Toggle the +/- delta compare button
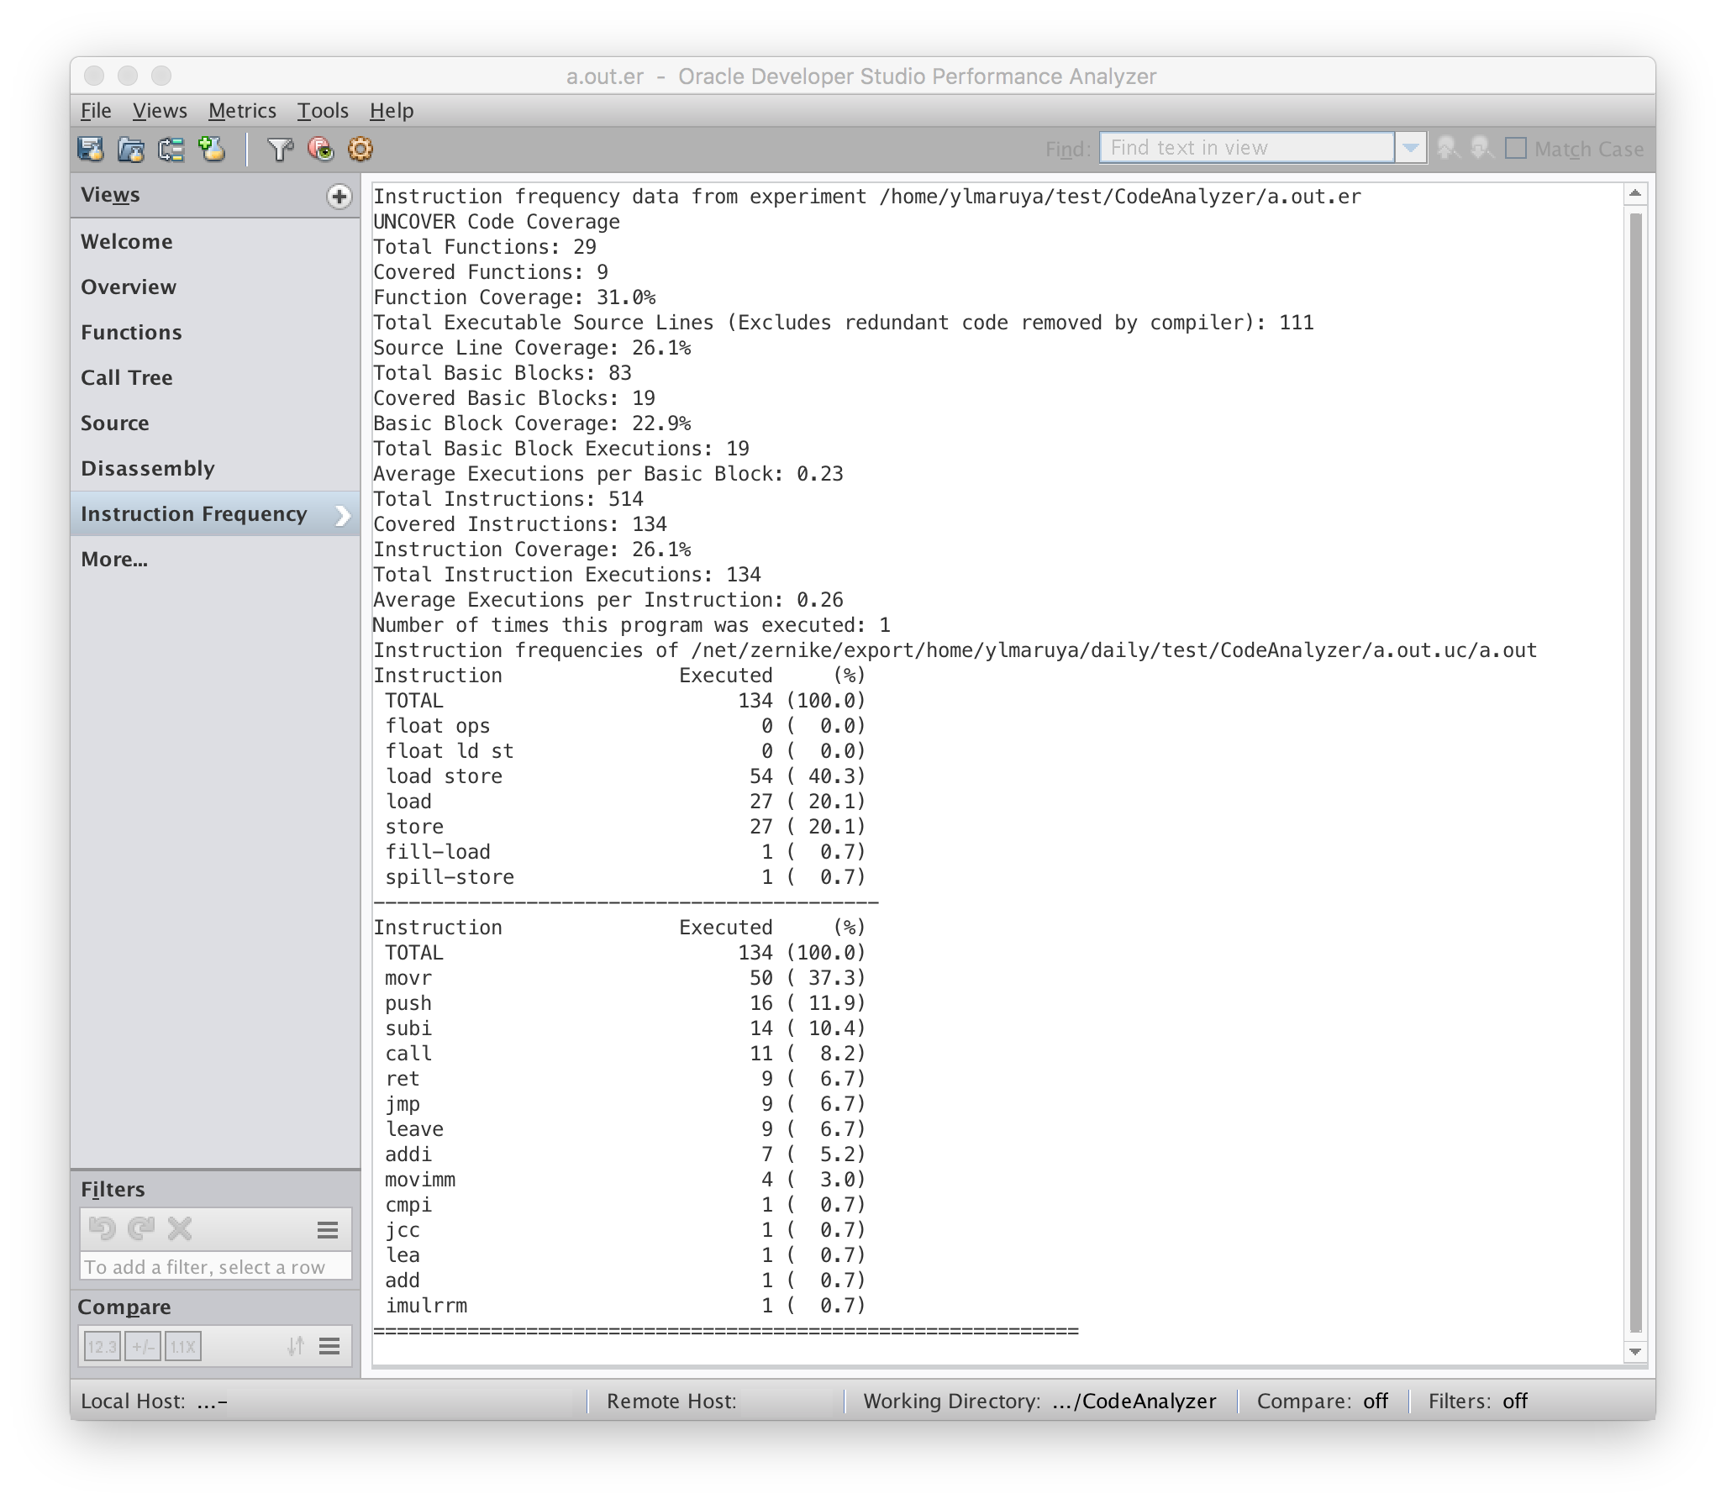Screen dimensions: 1726x1504 coord(143,1347)
